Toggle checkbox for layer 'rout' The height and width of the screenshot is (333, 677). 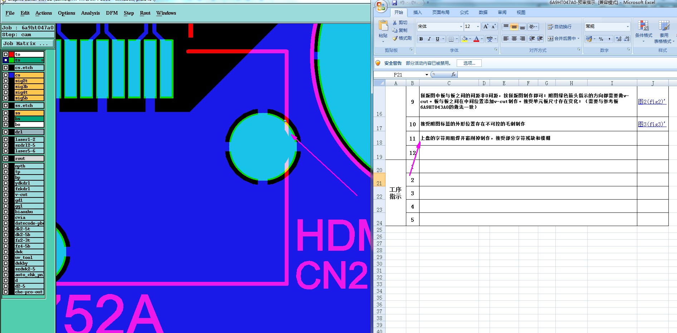point(6,158)
